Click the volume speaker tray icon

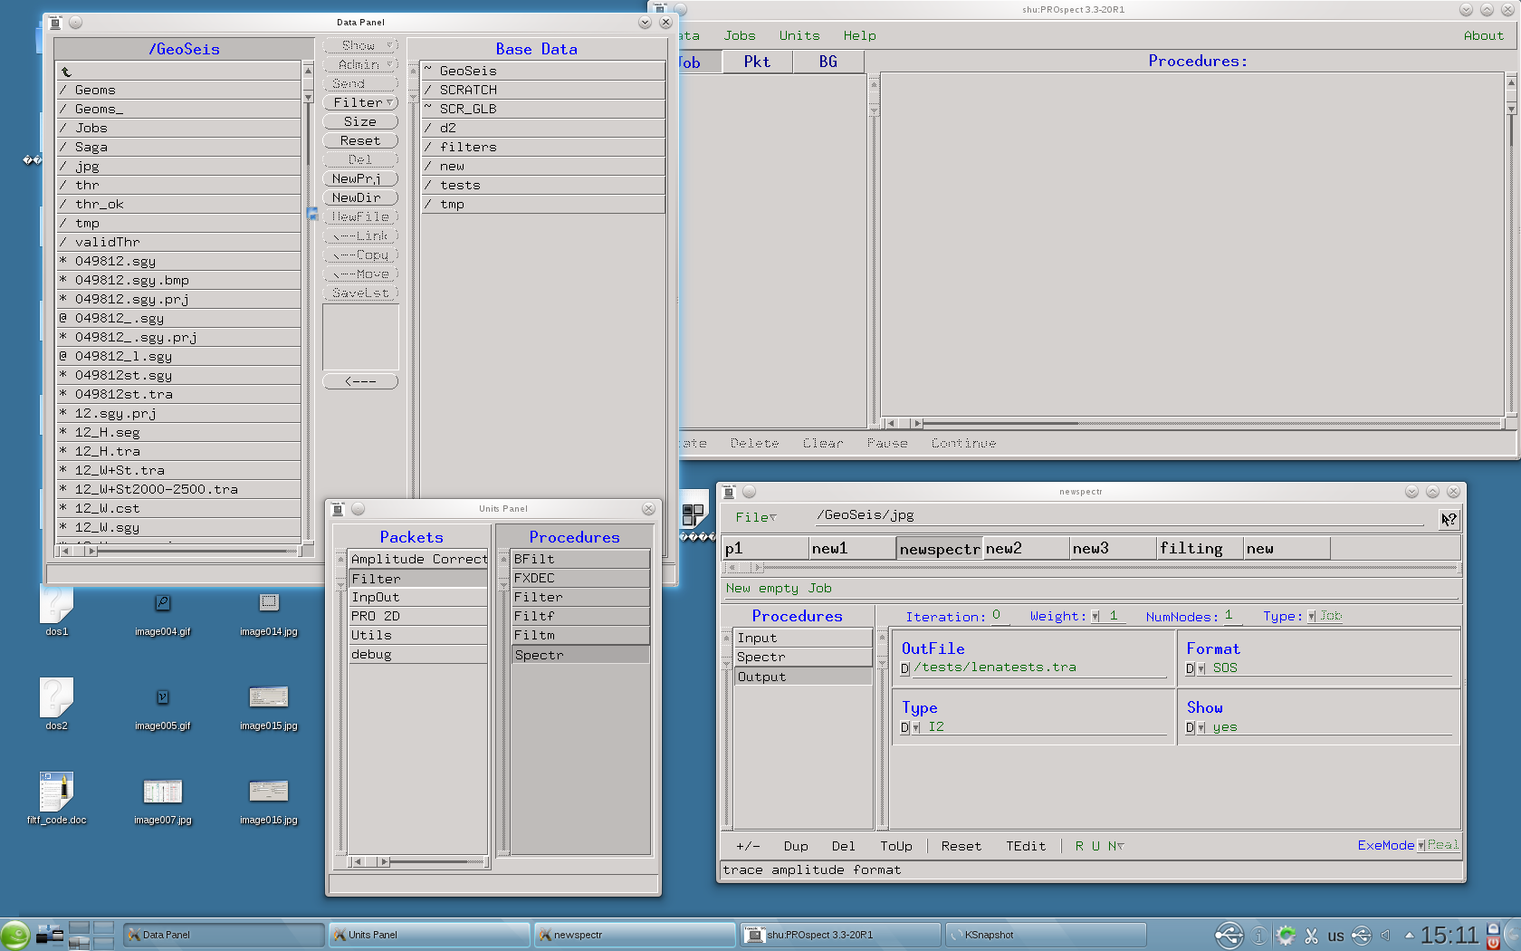coord(1385,936)
